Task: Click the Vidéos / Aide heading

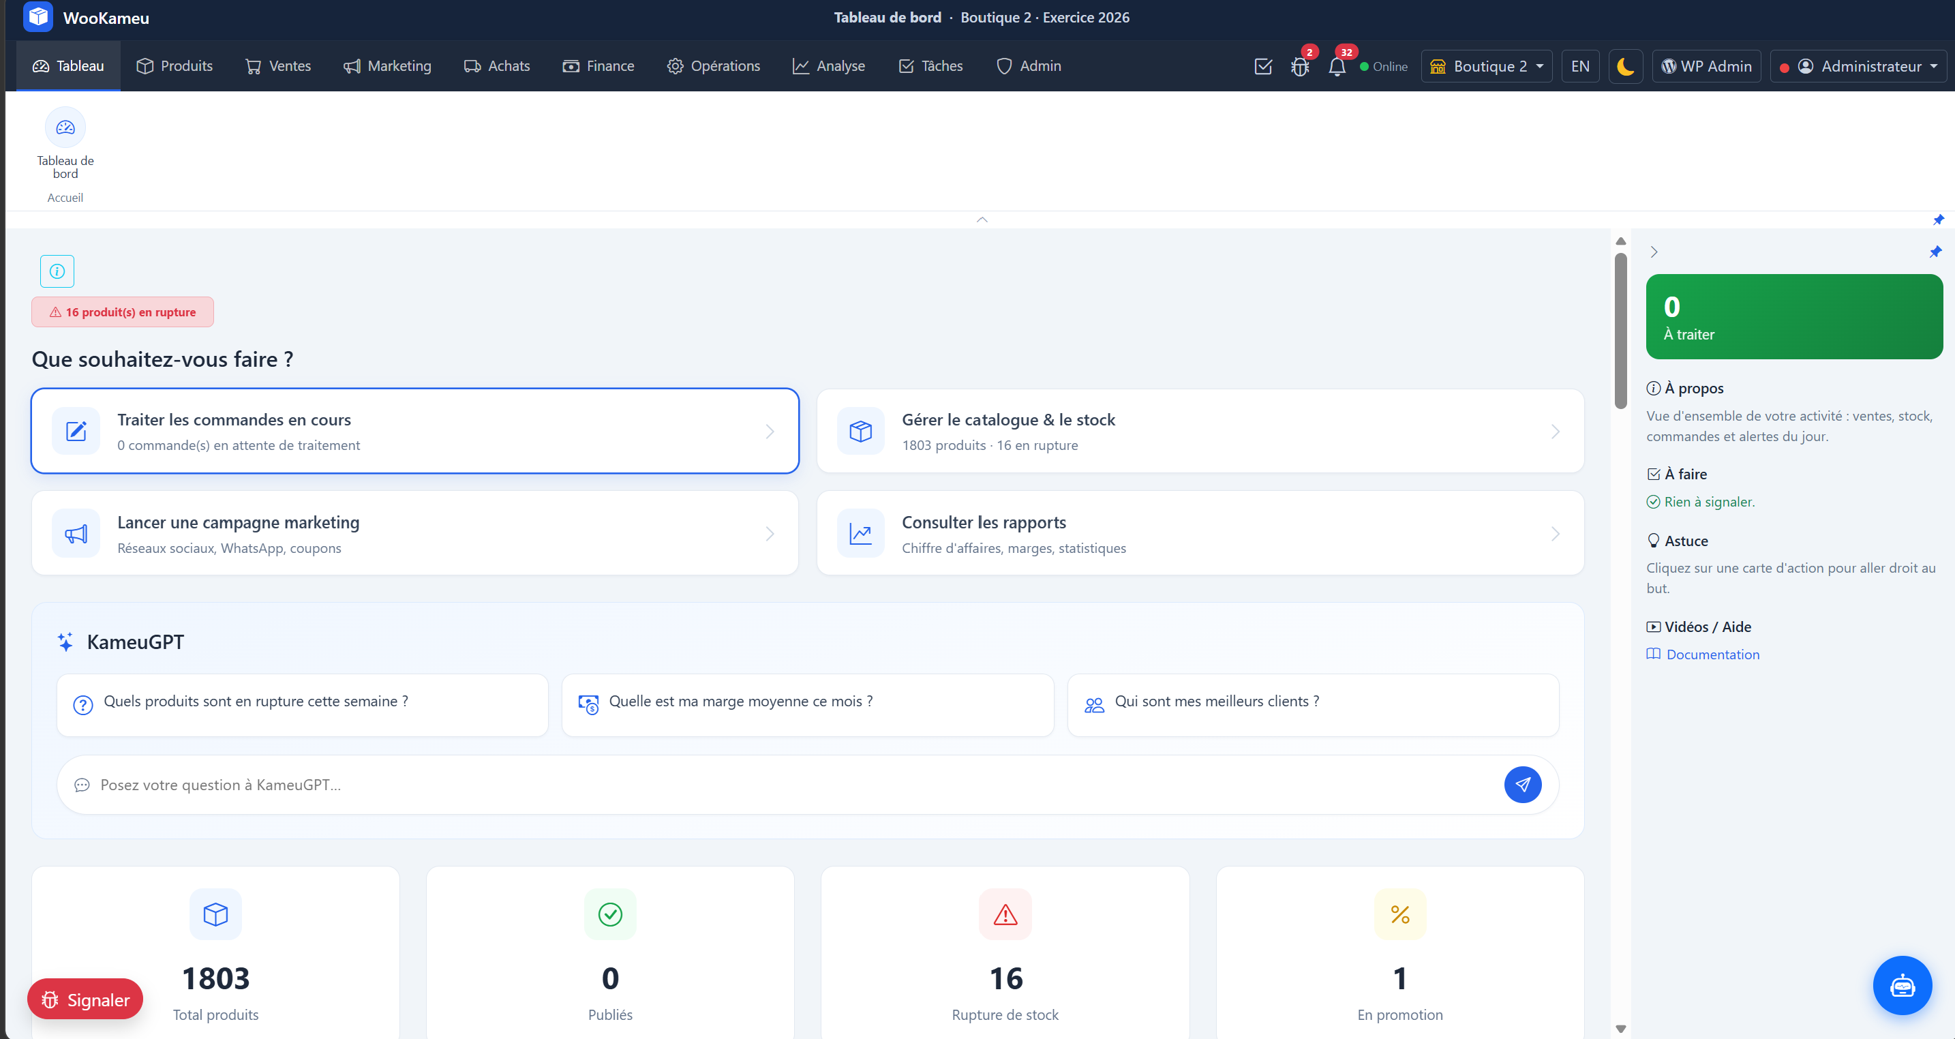Action: pos(1699,627)
